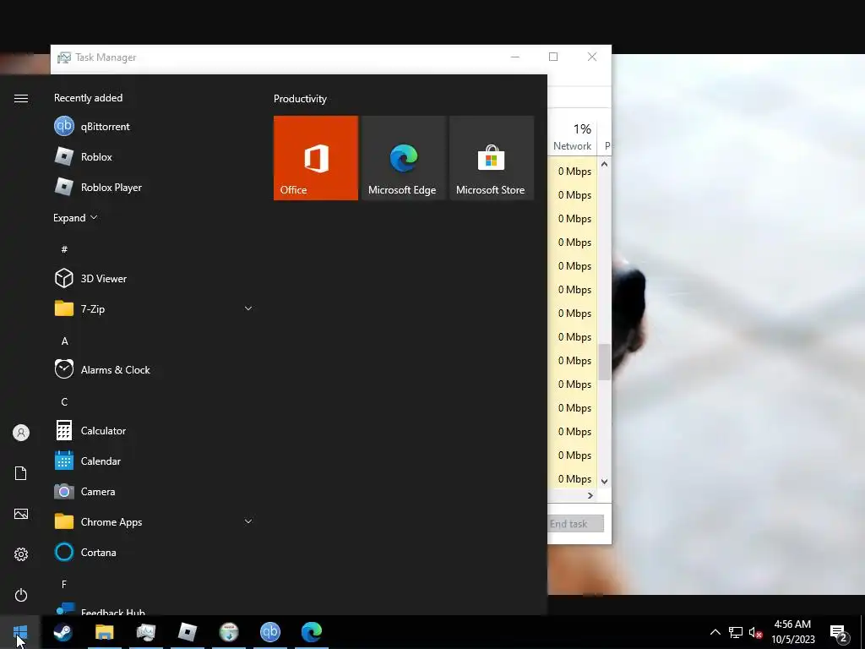This screenshot has height=649, width=865.
Task: Open Pictures from Start menu sidebar
Action: tap(21, 514)
